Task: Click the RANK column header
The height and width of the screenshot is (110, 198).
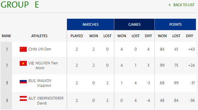Action: pos(6,36)
